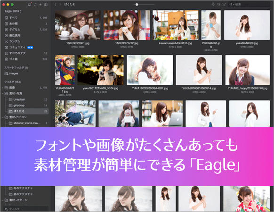Select the 紙のテクスチャ folder
Image resolution: width=274 pixels, height=212 pixels.
click(x=28, y=194)
